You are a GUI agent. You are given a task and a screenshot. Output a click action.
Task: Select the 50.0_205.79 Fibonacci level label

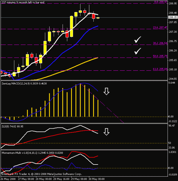pyautogui.click(x=160, y=56)
